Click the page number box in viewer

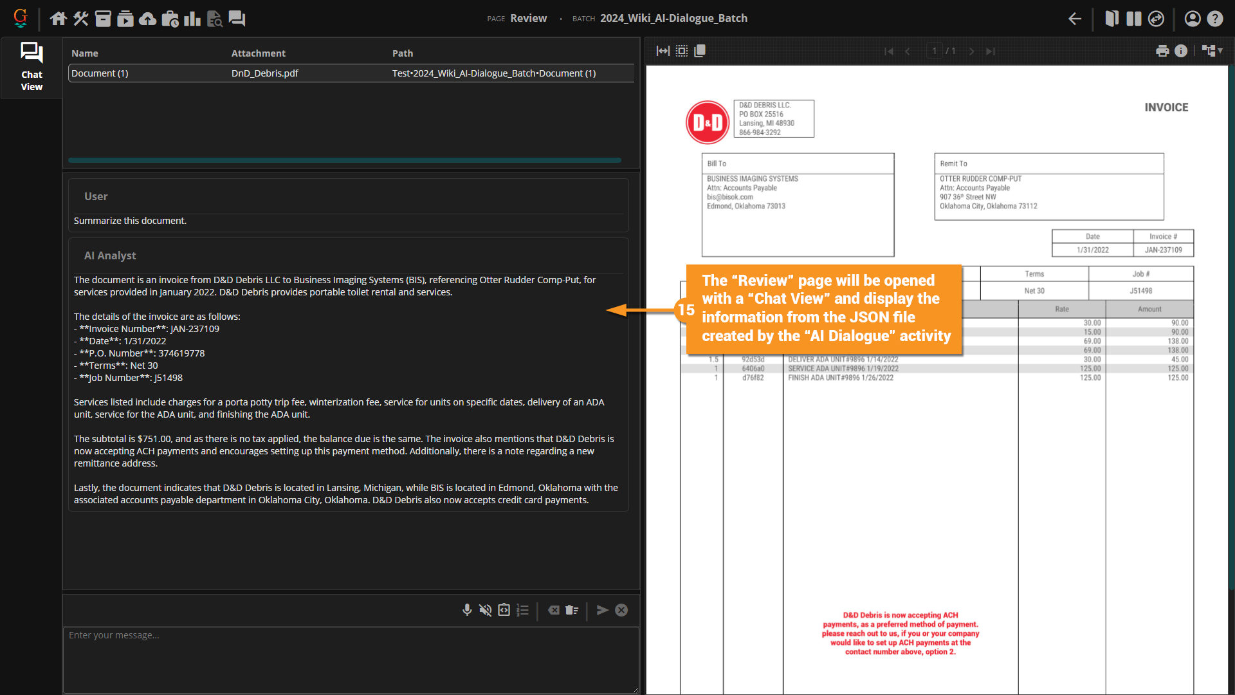[x=934, y=51]
